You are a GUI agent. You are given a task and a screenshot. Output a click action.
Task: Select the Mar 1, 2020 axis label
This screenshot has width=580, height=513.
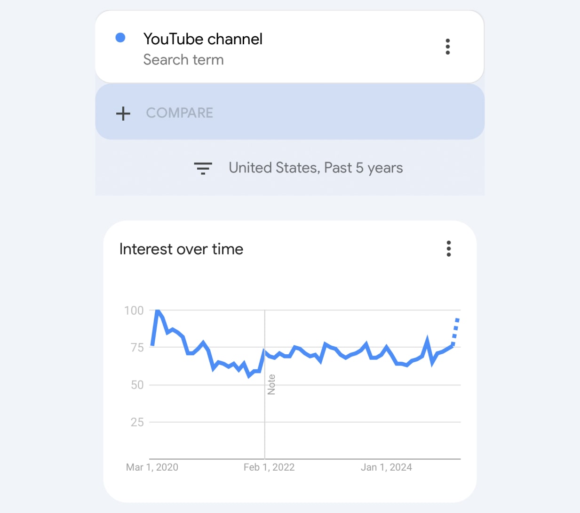(152, 467)
